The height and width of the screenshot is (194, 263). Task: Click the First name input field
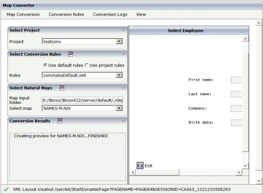(x=237, y=80)
